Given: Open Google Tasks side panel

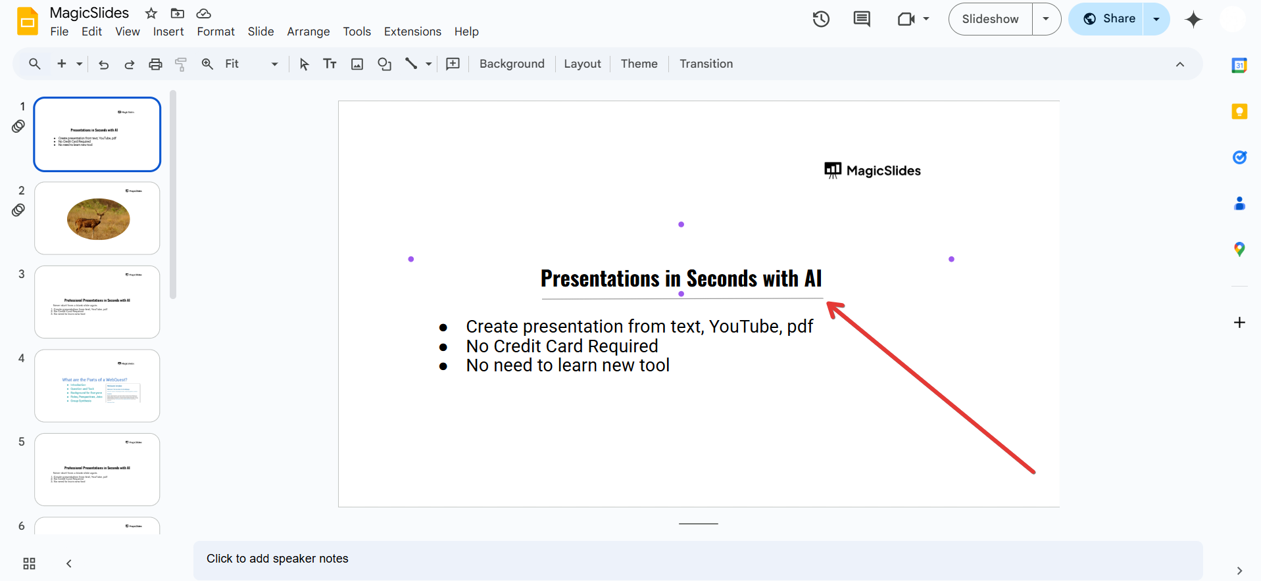Looking at the screenshot, I should pyautogui.click(x=1239, y=157).
